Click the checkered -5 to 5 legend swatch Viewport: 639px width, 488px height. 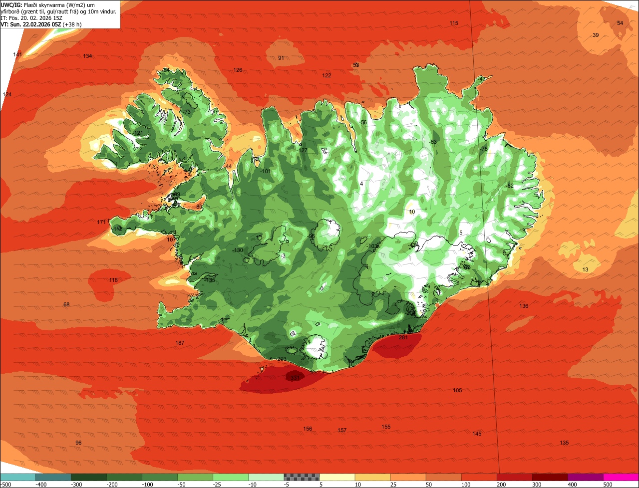pos(302,477)
